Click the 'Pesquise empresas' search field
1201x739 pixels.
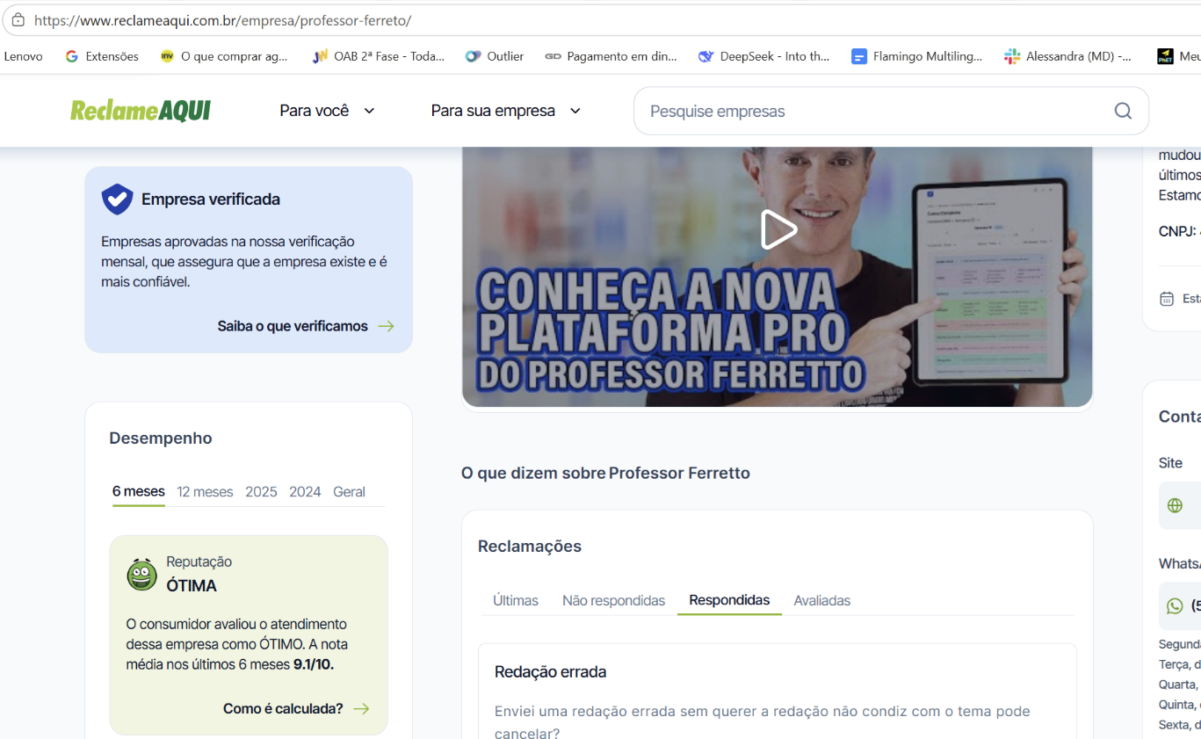891,111
